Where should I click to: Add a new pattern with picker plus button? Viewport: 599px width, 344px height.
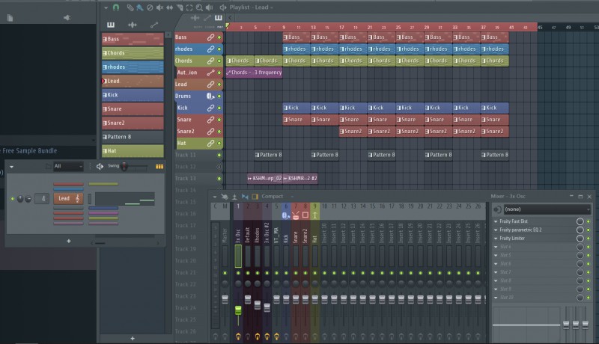133,338
